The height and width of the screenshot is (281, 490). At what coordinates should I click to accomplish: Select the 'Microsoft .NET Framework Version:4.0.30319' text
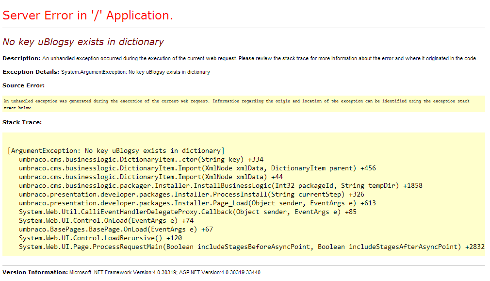(x=123, y=273)
